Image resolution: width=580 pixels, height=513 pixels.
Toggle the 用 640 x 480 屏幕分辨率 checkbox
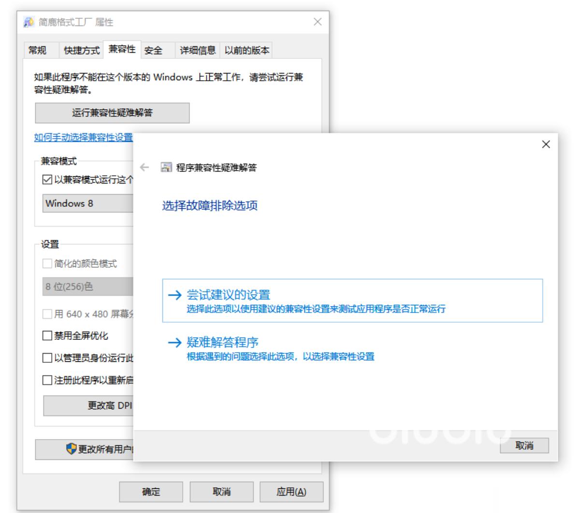coord(47,314)
